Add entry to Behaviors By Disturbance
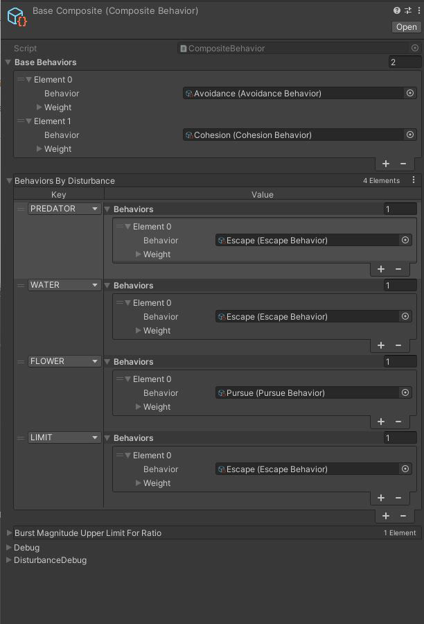The width and height of the screenshot is (424, 624). coord(386,516)
